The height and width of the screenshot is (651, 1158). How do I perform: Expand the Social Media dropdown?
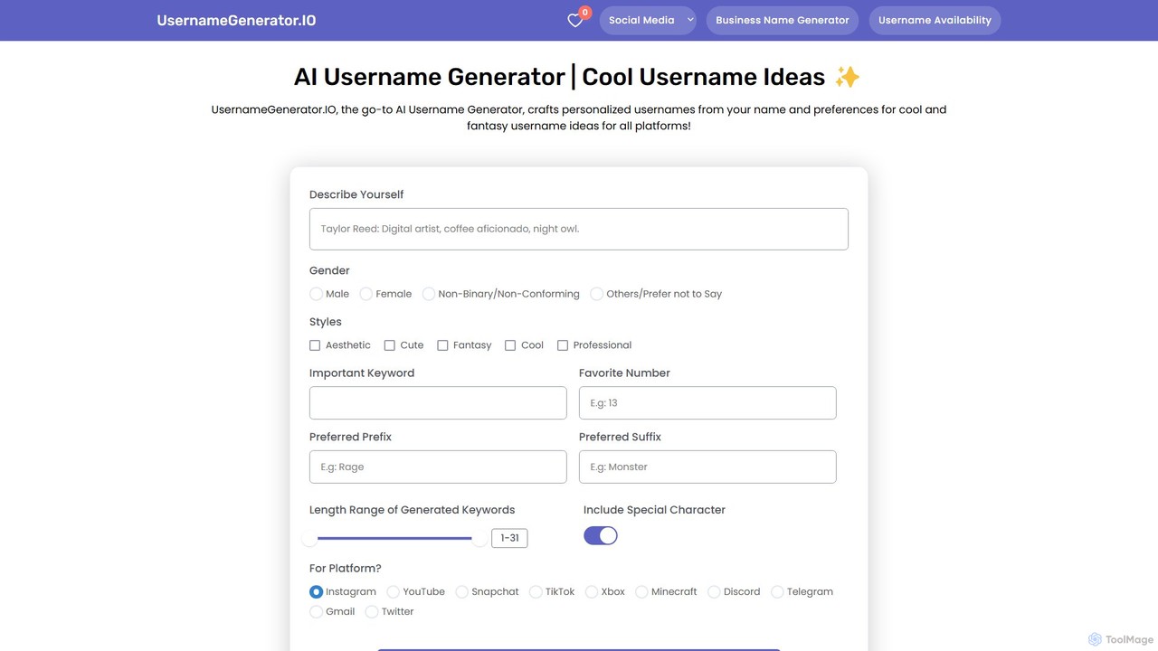(x=648, y=20)
